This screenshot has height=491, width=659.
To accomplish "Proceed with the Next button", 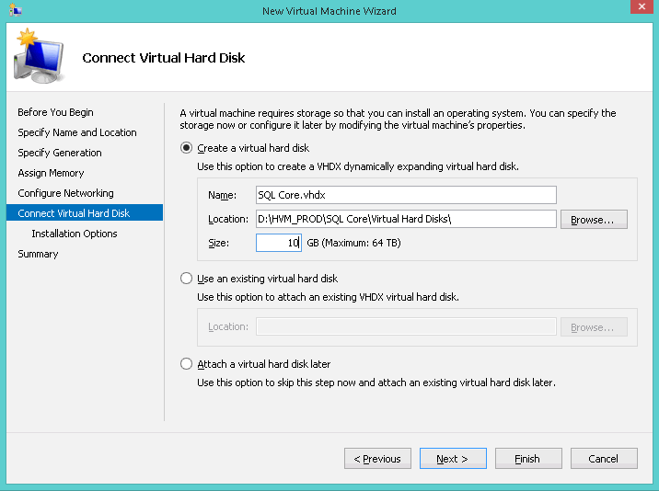I will coord(453,459).
